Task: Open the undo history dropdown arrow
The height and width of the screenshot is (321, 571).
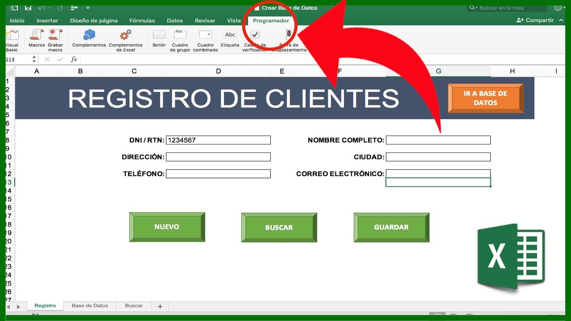Action: pos(49,8)
